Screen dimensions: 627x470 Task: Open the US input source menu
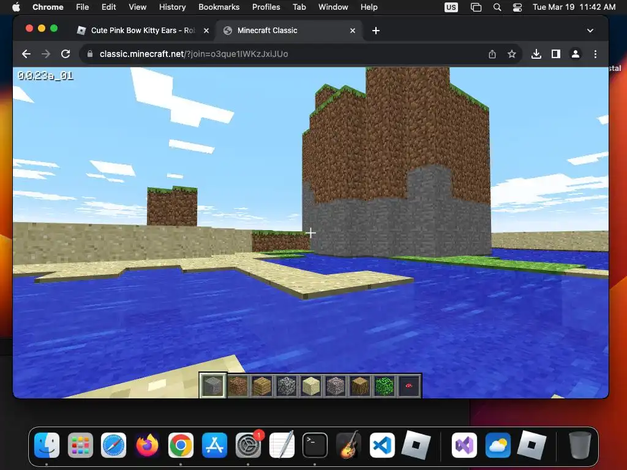(x=451, y=7)
